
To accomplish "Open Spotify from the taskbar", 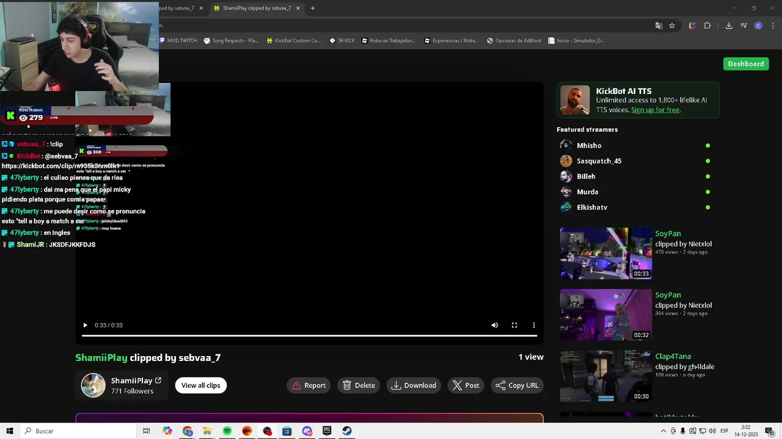I will coord(227,431).
